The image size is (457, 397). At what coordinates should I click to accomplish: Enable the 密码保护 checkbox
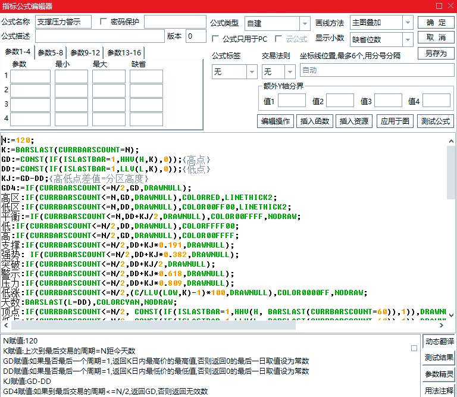pos(105,23)
